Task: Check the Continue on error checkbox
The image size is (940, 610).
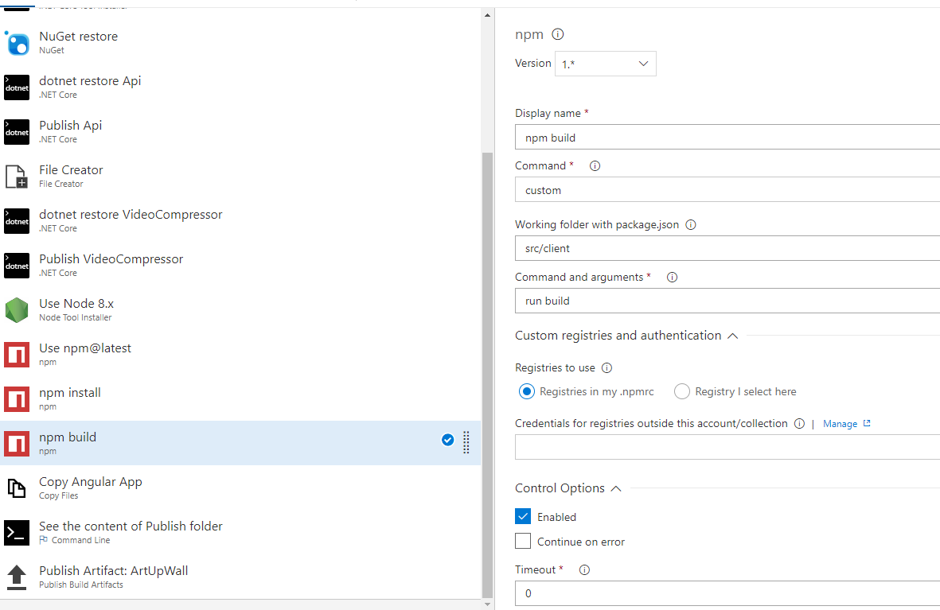Action: pos(523,541)
